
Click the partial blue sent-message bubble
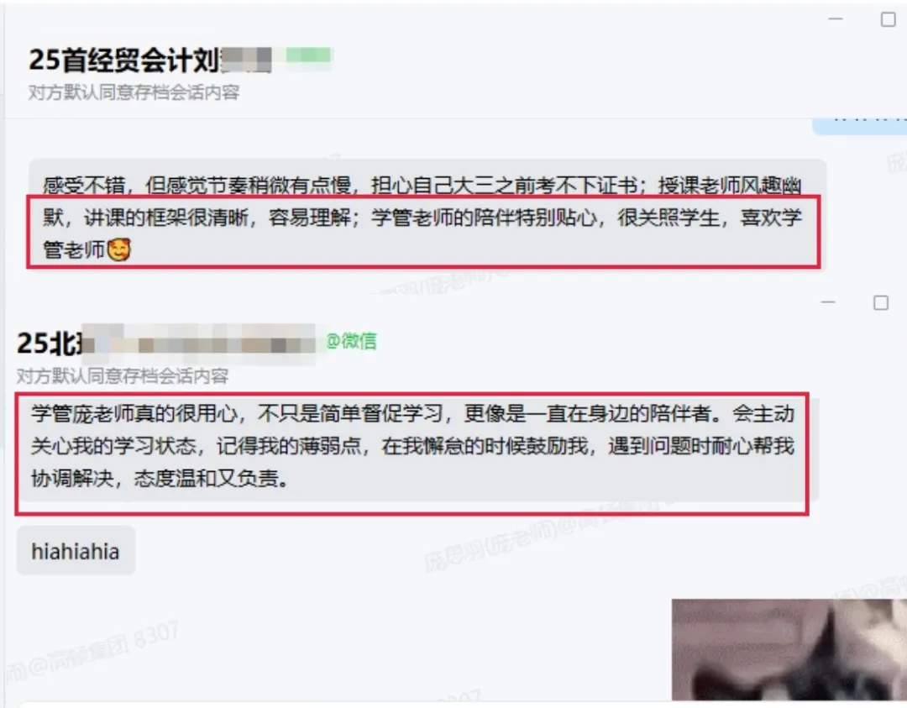(860, 126)
